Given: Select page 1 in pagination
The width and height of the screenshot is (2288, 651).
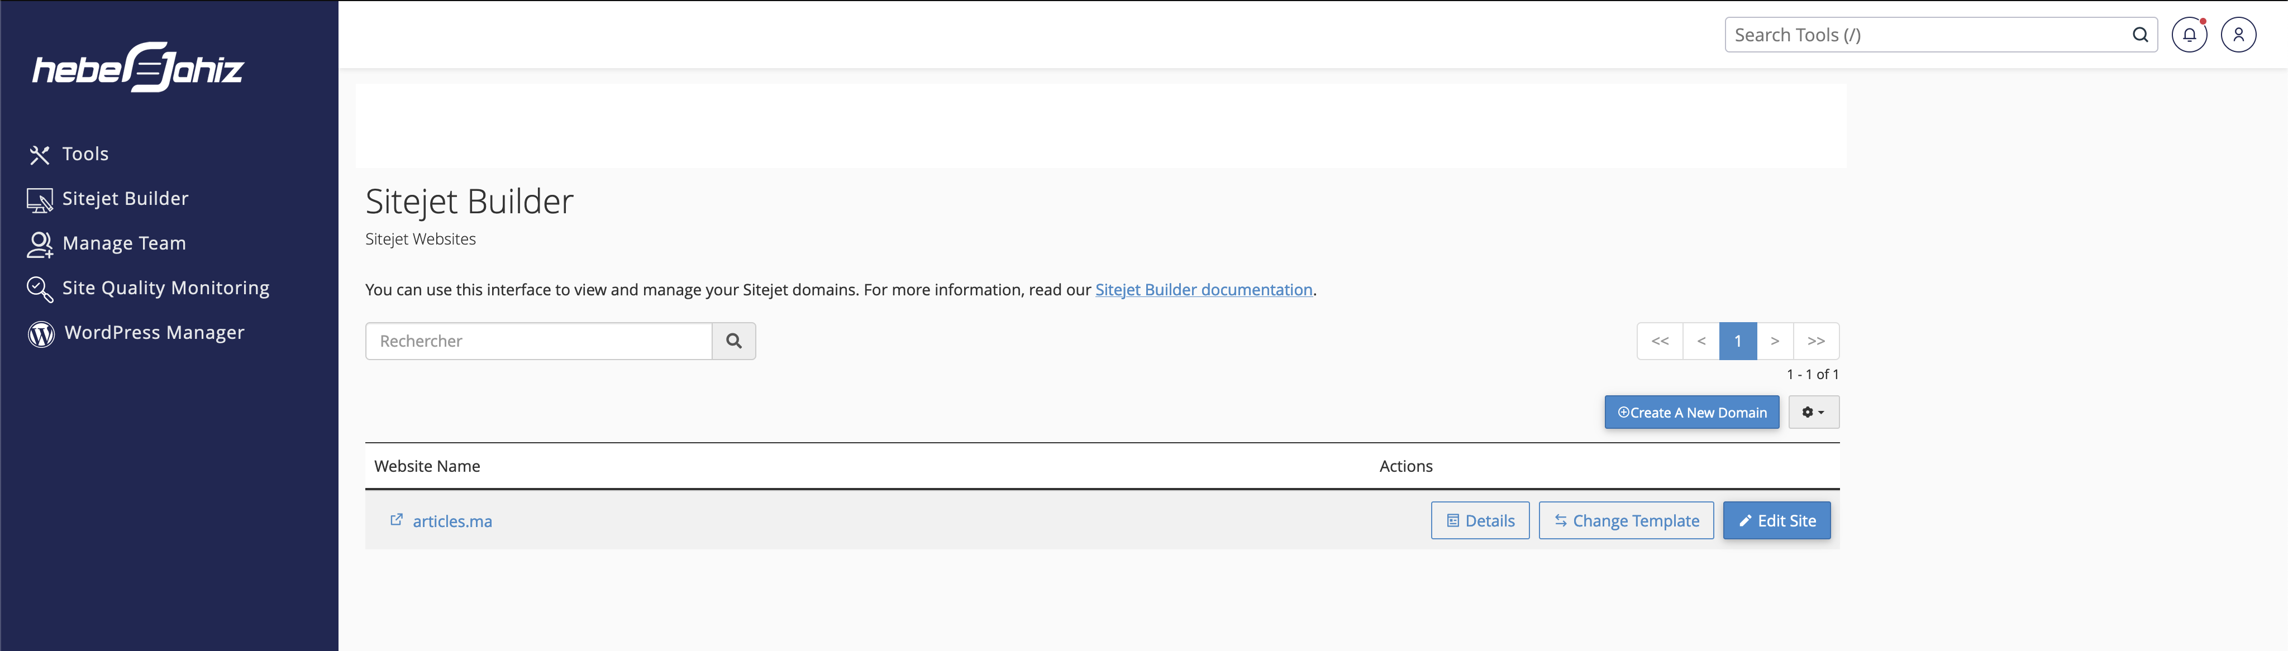Looking at the screenshot, I should tap(1738, 341).
